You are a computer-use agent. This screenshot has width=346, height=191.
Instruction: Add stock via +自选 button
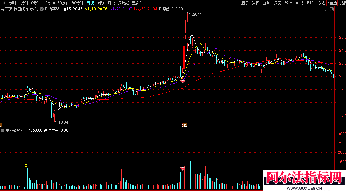tap(332, 3)
